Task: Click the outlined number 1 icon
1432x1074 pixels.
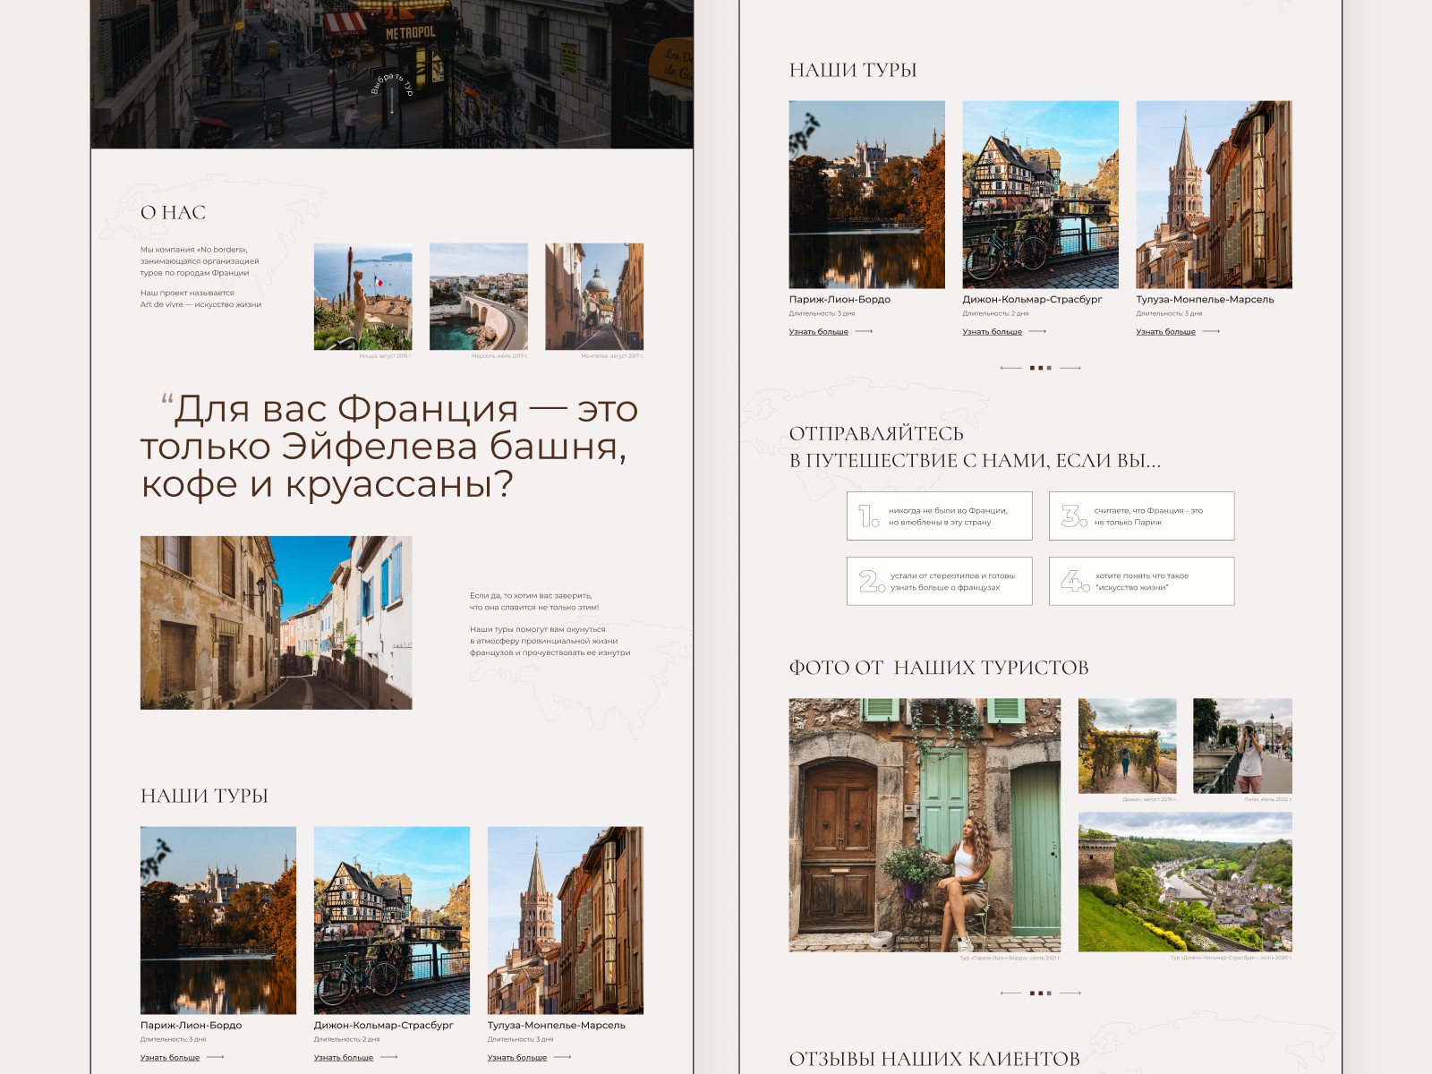Action: pos(868,516)
